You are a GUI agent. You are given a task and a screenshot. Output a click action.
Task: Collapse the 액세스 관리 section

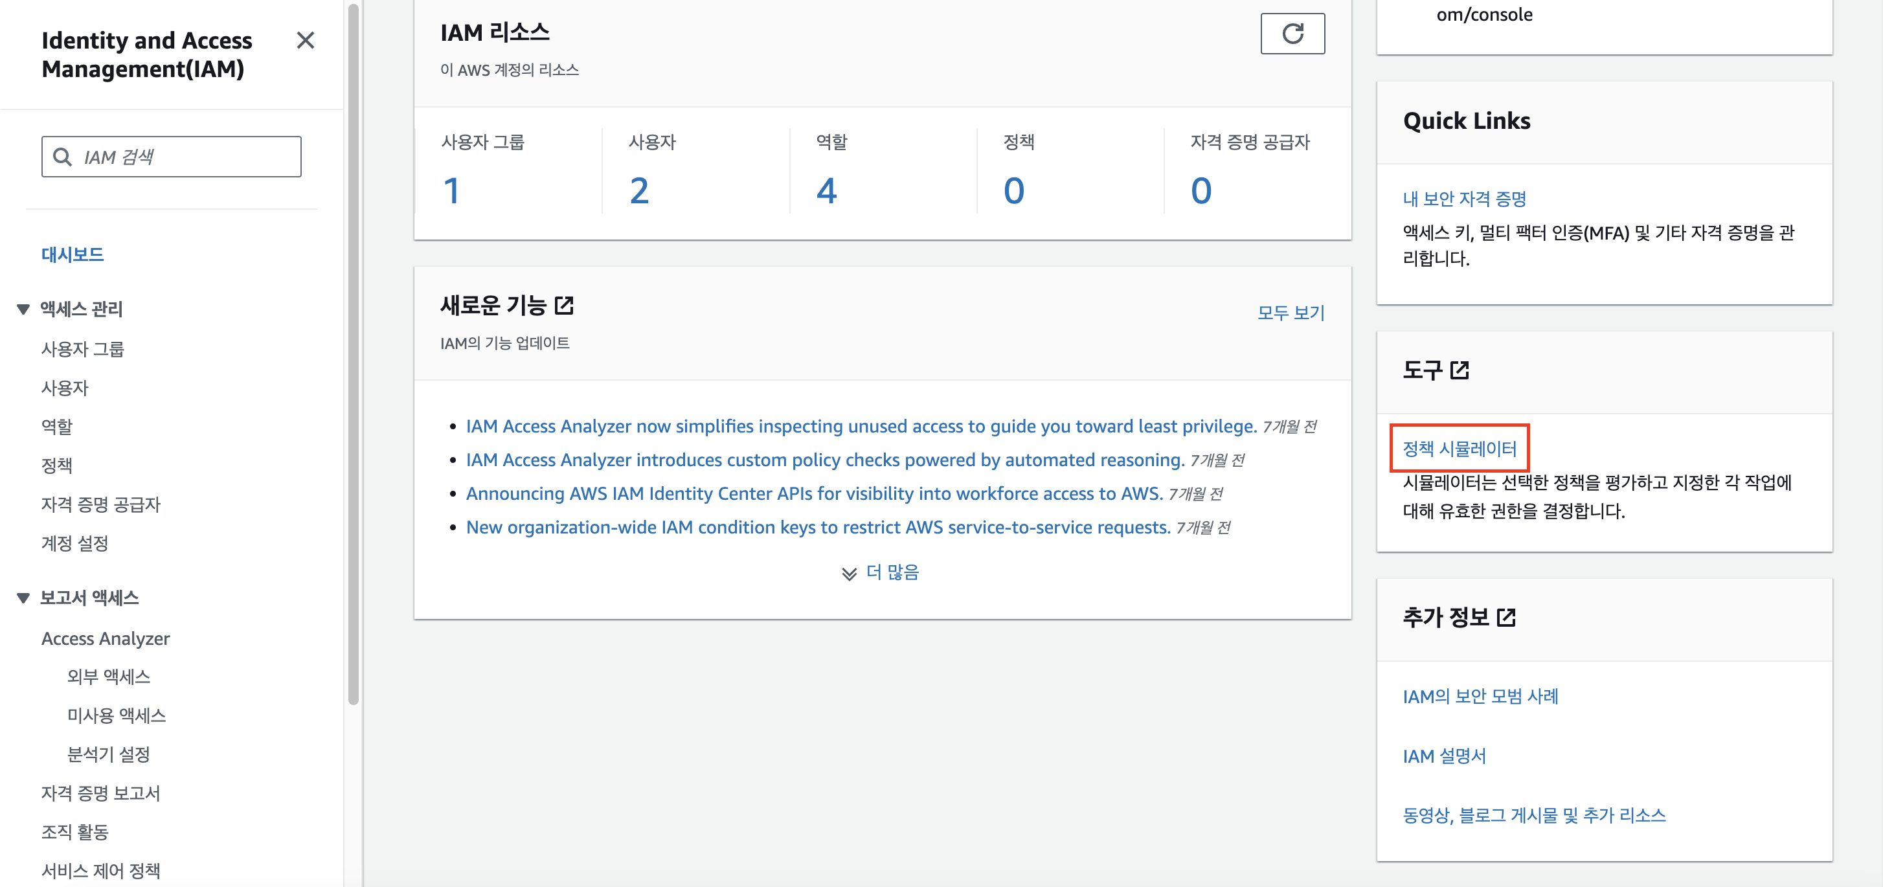point(23,309)
